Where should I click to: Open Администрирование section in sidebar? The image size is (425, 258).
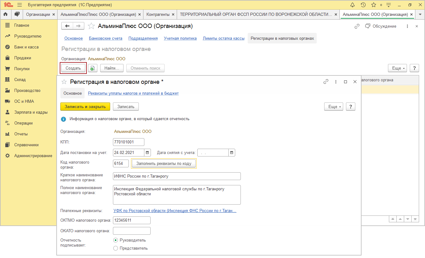[33, 156]
